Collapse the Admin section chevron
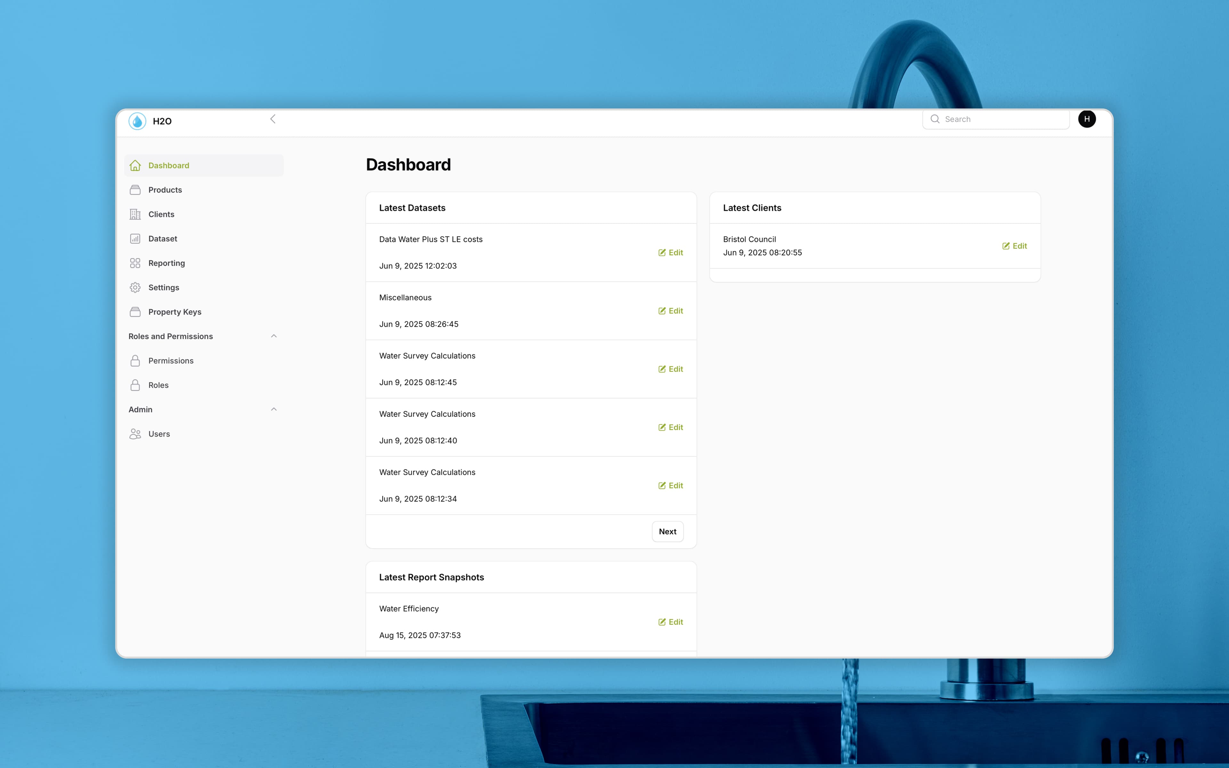Viewport: 1229px width, 768px height. [274, 409]
